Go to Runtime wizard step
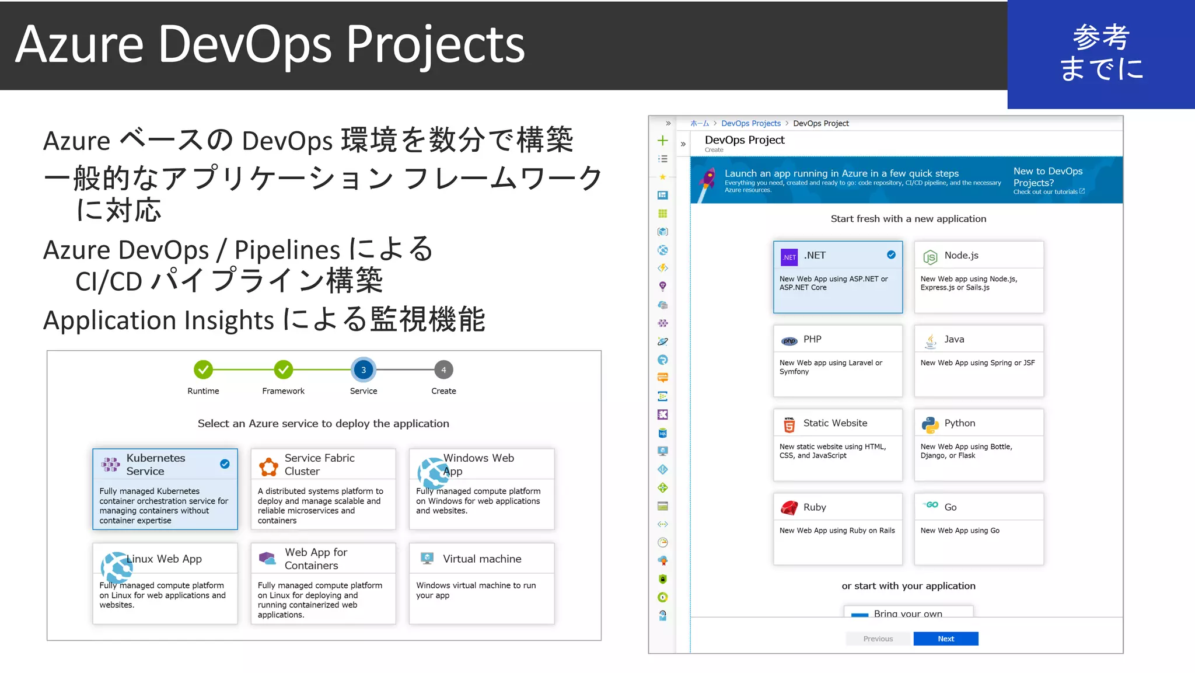Image resolution: width=1195 pixels, height=673 pixels. point(203,369)
